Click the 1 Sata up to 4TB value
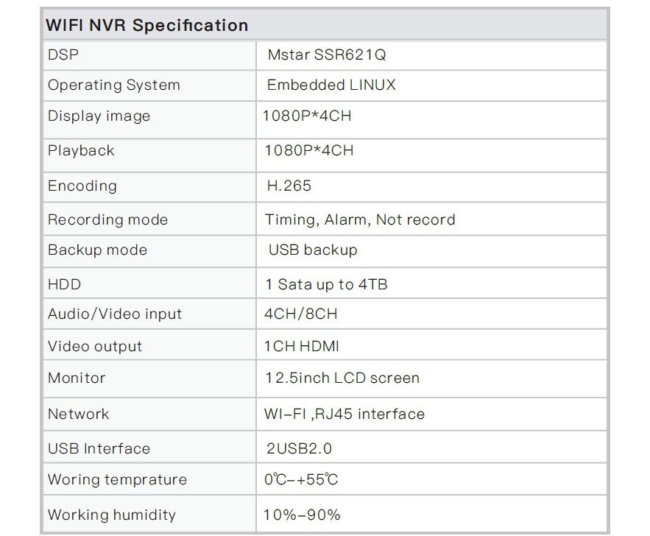 325,284
